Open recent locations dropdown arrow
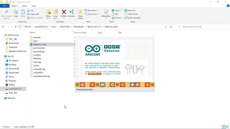230x129 pixels. tap(12, 27)
